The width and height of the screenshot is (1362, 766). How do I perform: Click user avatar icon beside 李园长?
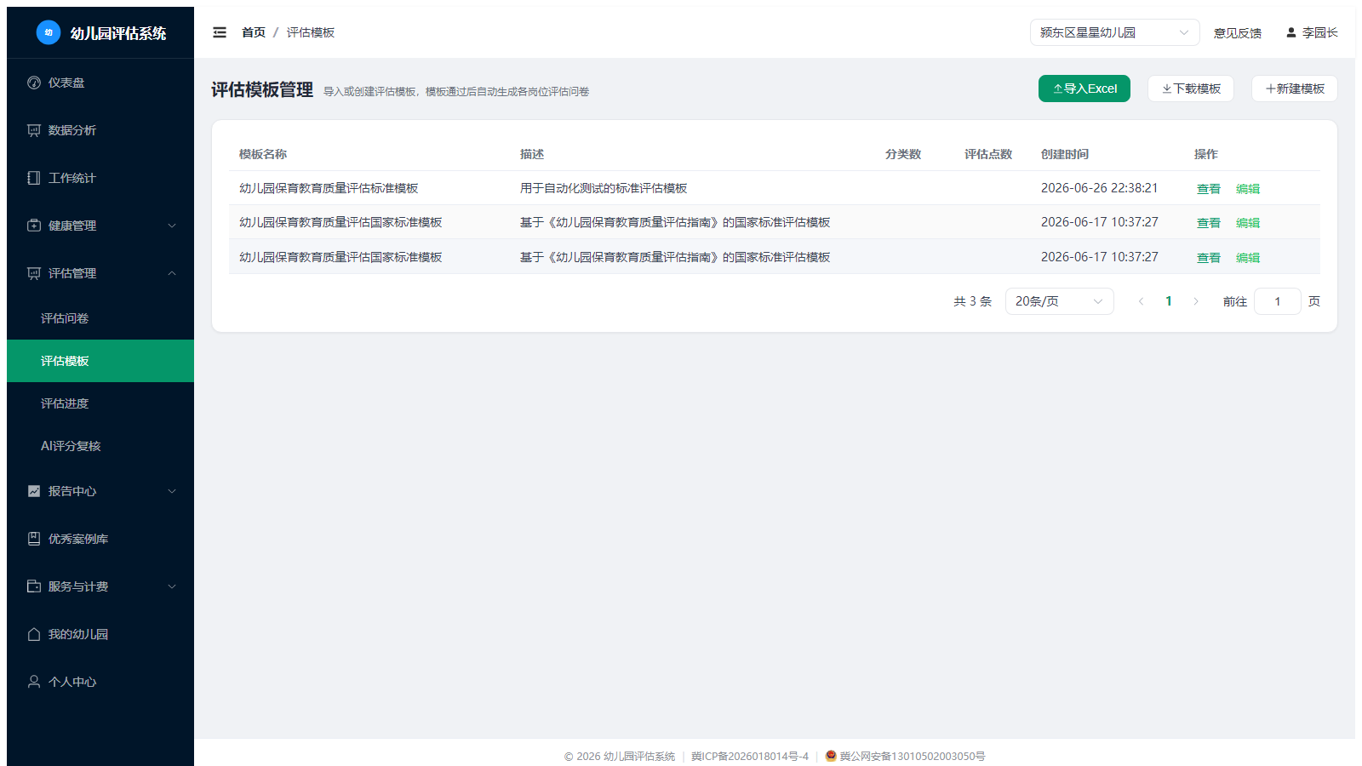1291,32
